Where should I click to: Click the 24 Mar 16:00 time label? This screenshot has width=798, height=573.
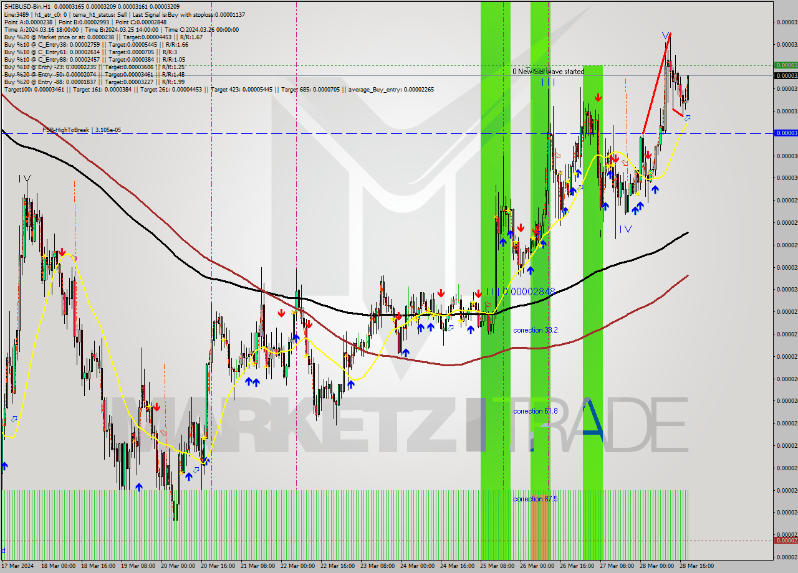458,566
